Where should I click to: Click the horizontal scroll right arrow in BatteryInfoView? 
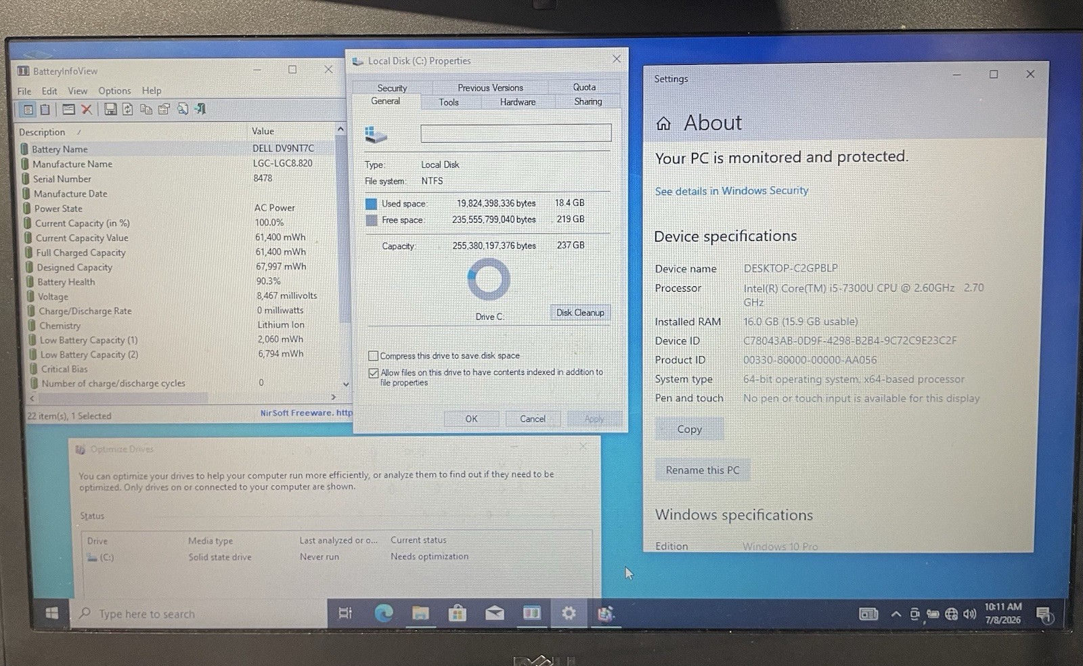tap(333, 397)
